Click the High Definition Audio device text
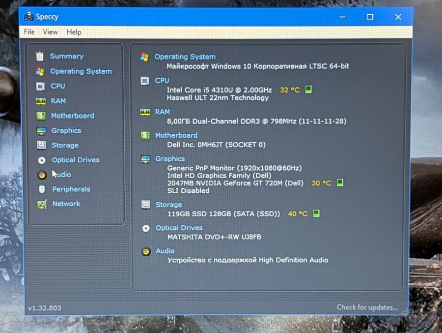The height and width of the screenshot is (333, 442). pos(248,260)
